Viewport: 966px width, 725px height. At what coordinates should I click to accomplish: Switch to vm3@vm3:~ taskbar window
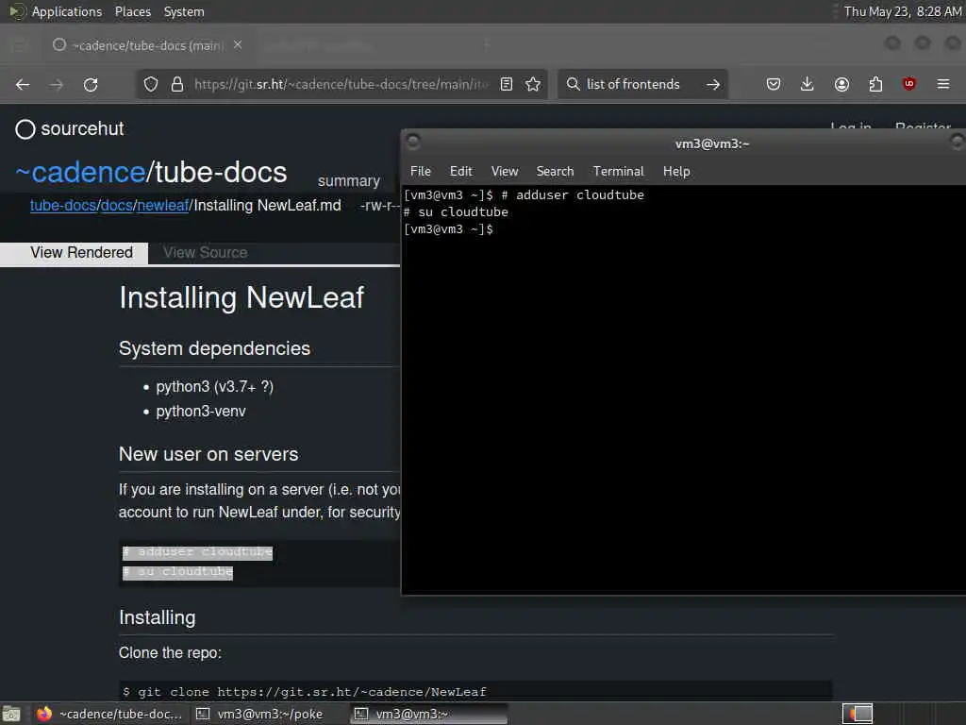pos(429,714)
